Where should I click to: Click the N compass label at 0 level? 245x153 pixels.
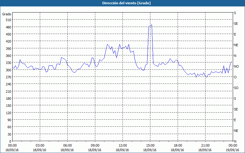(235, 141)
